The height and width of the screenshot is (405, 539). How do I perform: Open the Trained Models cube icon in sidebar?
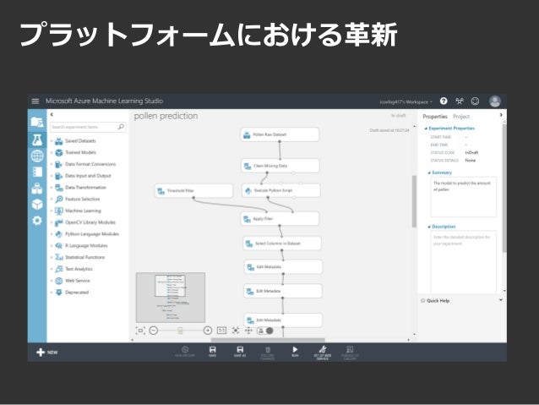pos(37,205)
